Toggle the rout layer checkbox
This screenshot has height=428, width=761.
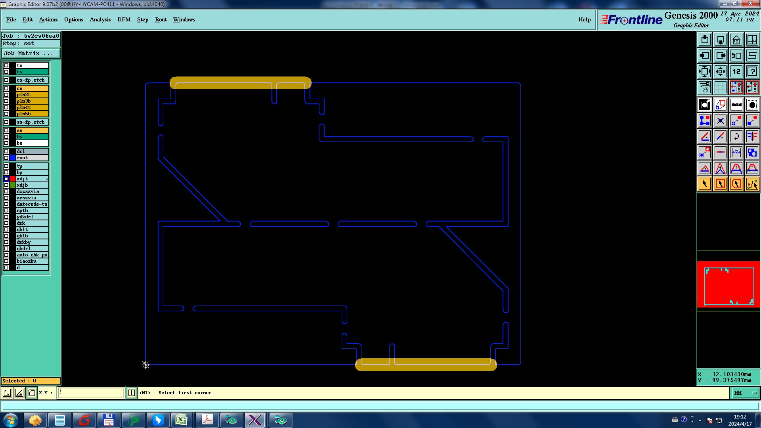tap(6, 158)
